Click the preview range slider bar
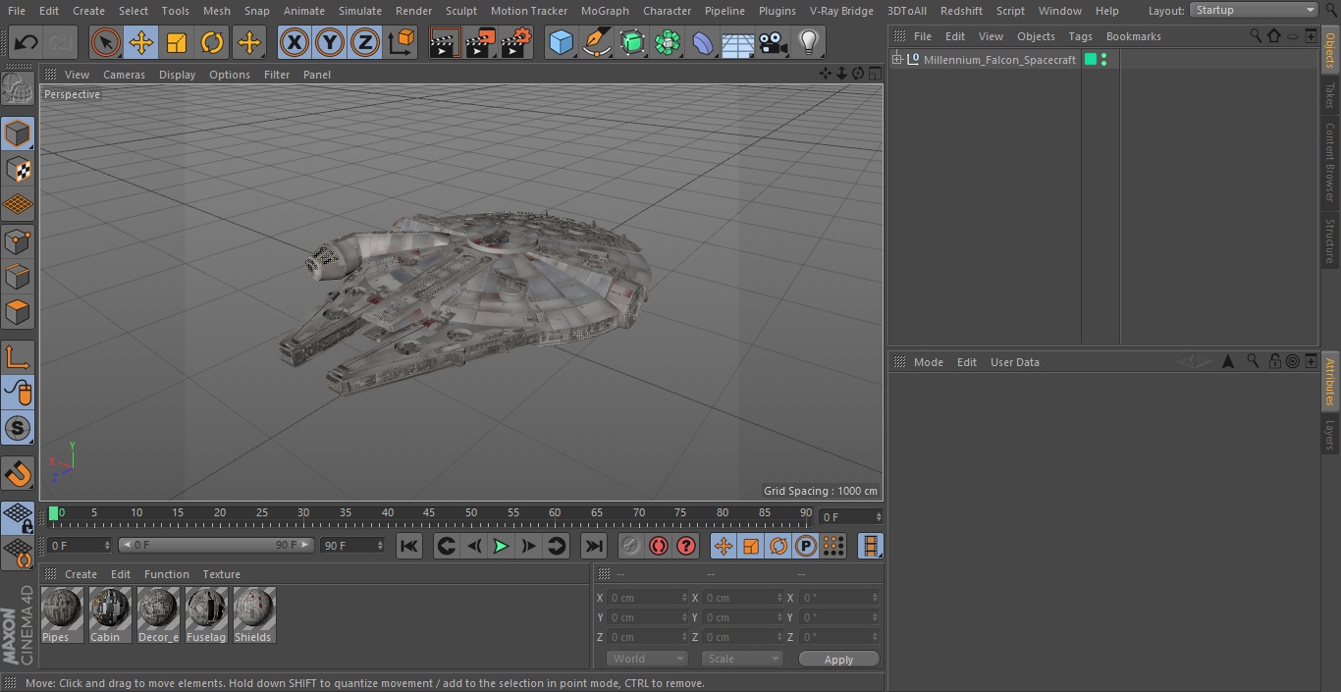This screenshot has height=692, width=1341. [x=215, y=545]
